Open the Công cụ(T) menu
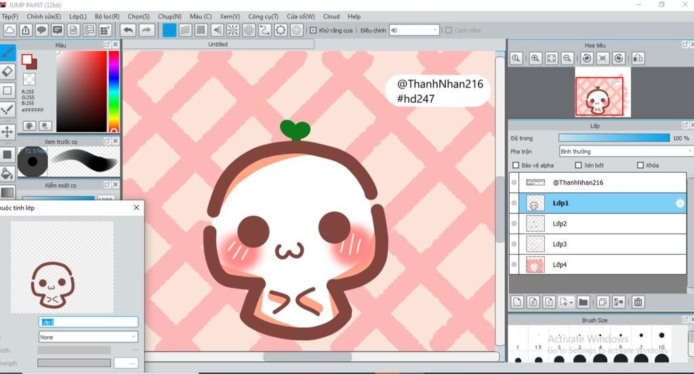 pos(264,16)
